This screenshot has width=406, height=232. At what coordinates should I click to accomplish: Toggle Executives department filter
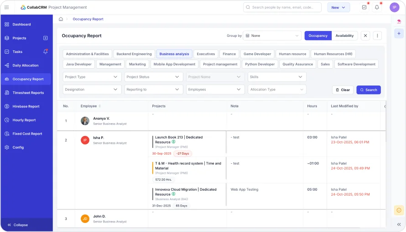pyautogui.click(x=206, y=54)
